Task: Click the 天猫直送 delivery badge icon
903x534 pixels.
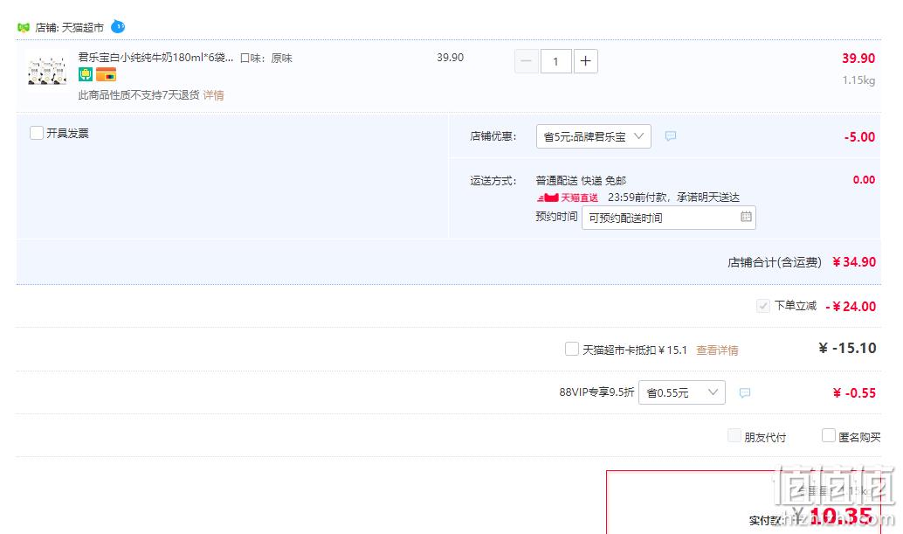Action: click(x=568, y=198)
